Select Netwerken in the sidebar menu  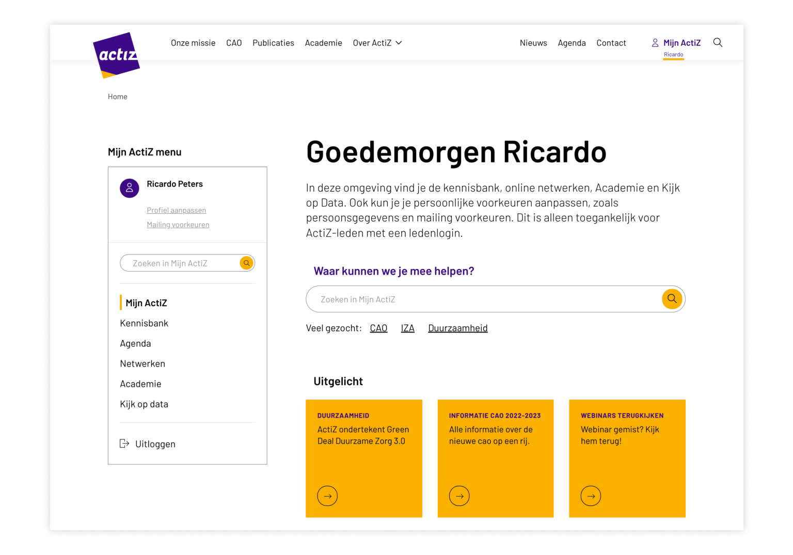coord(142,363)
